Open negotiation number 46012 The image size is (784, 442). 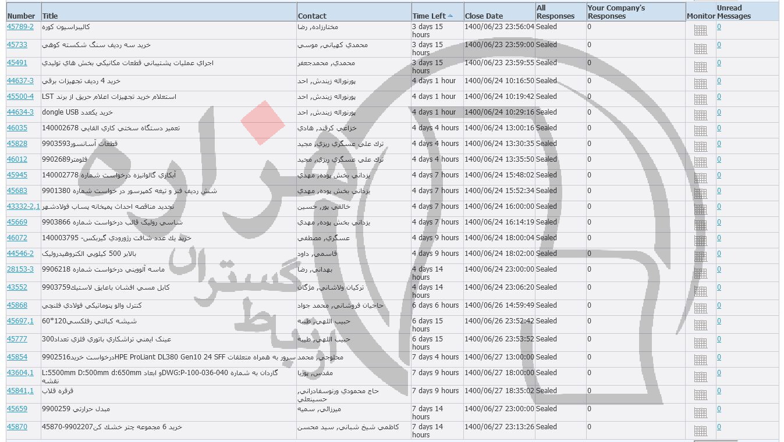coord(17,159)
